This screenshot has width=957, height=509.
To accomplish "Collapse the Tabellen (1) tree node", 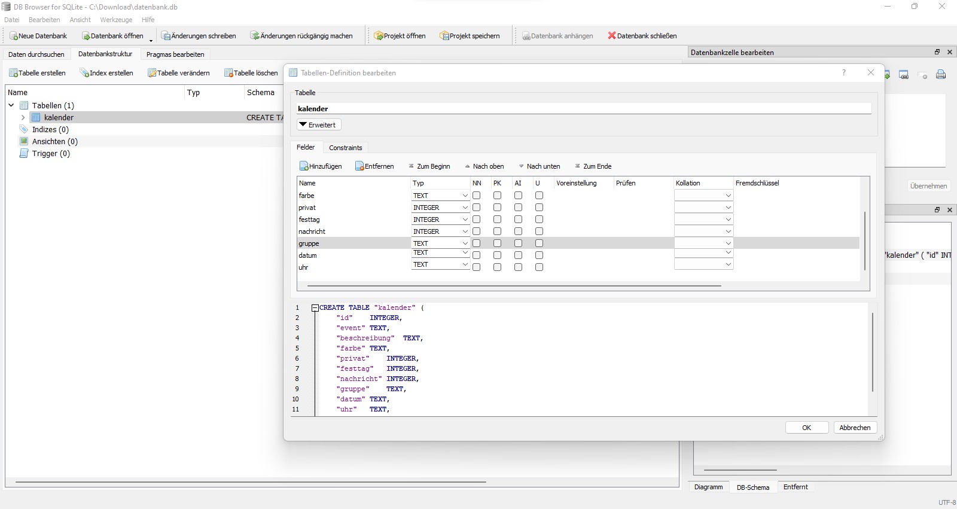I will coord(11,105).
